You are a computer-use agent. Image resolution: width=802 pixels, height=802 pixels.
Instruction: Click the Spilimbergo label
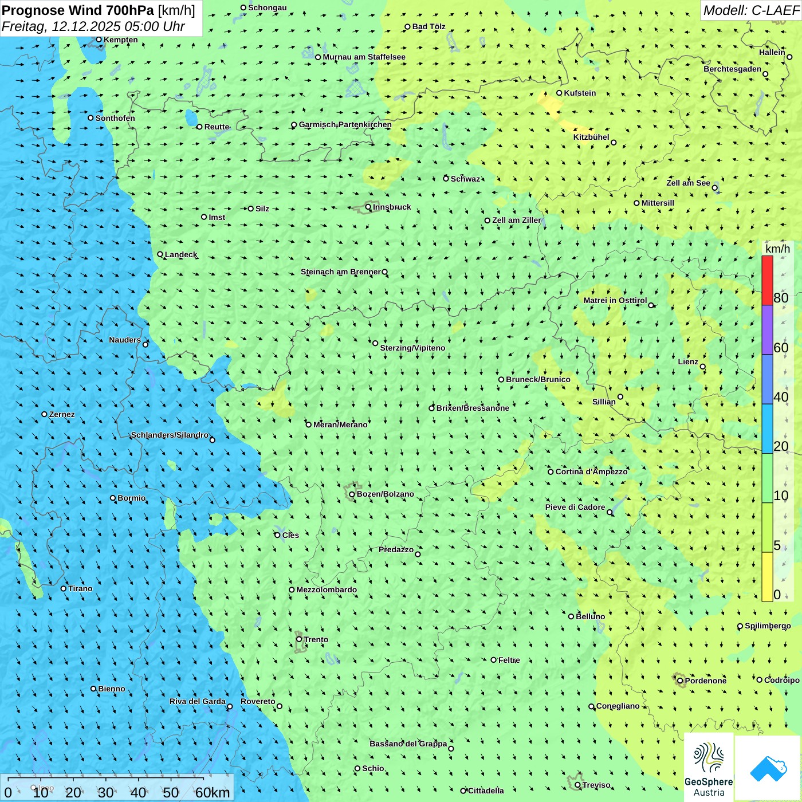[768, 626]
